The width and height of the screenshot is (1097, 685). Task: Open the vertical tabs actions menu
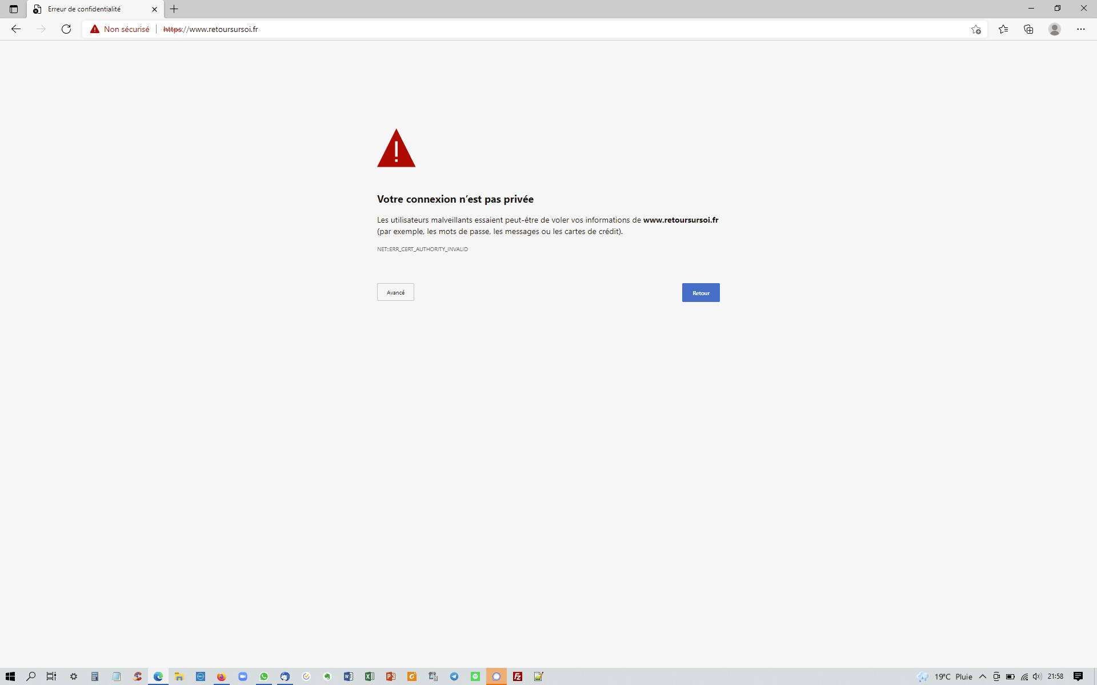pos(14,9)
